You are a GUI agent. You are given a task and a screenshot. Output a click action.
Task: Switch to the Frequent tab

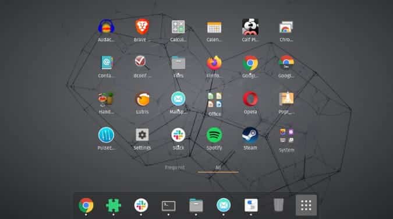pos(175,167)
